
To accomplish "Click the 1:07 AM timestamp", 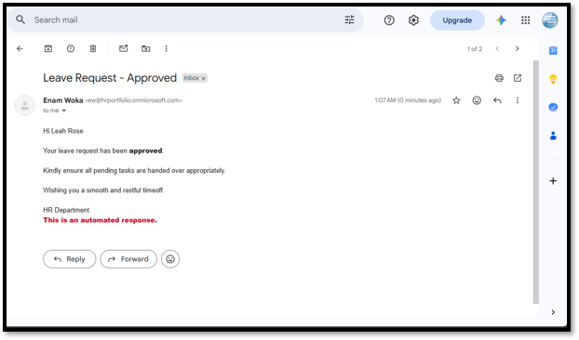I will pos(408,100).
